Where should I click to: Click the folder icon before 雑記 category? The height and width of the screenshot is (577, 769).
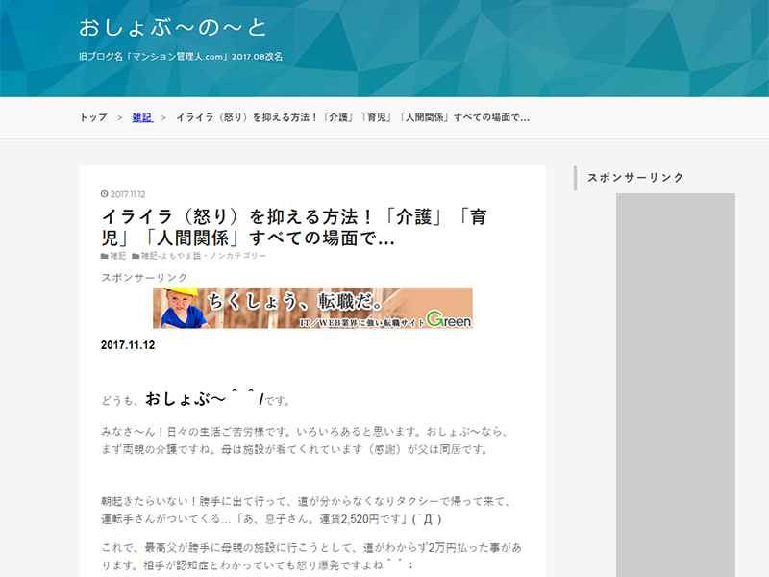click(105, 256)
